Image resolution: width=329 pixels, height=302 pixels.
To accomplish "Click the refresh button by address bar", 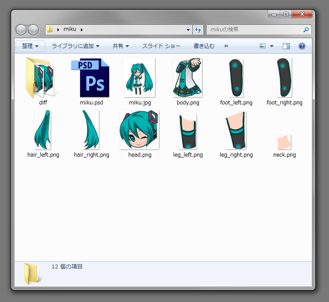I will pos(198,30).
